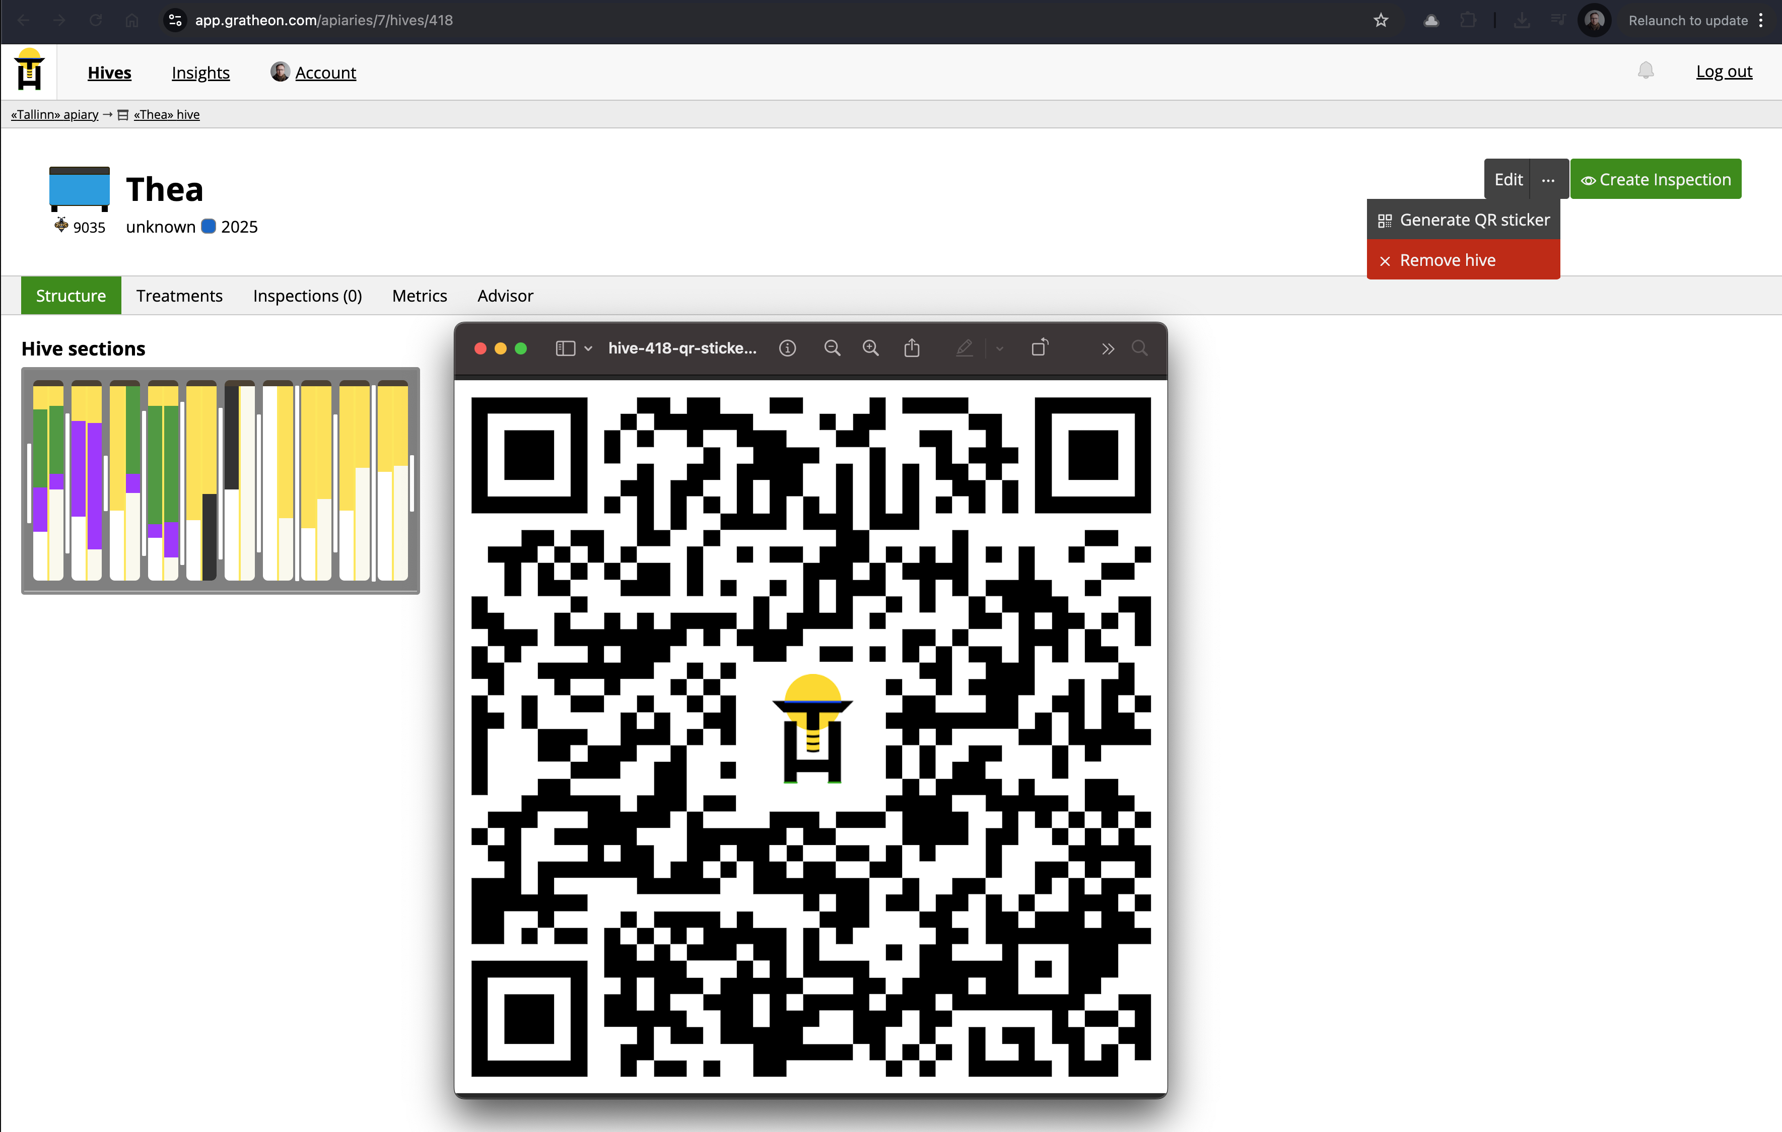1782x1132 pixels.
Task: Switch to the Metrics tab
Action: pyautogui.click(x=420, y=295)
